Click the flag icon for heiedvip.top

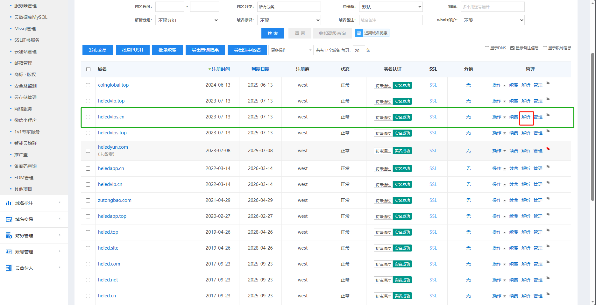pyautogui.click(x=548, y=99)
